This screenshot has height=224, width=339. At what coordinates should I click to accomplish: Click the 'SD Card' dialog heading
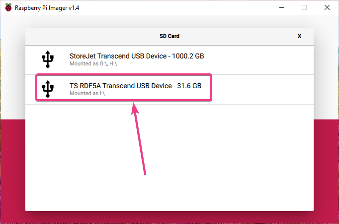tap(169, 36)
